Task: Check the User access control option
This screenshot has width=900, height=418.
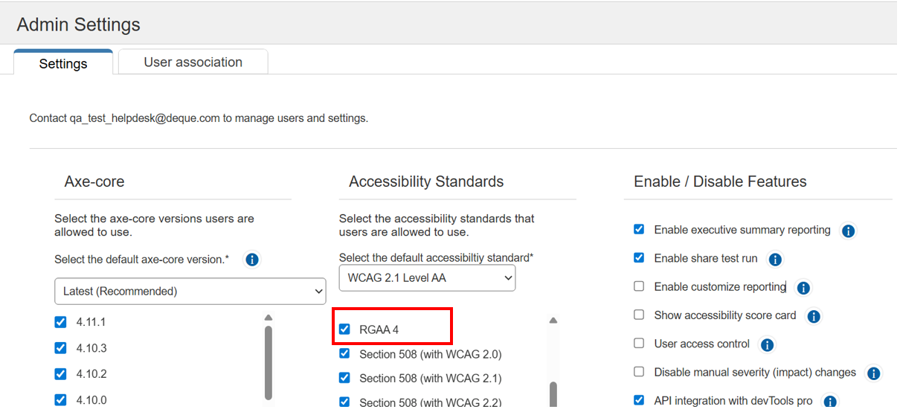Action: pyautogui.click(x=639, y=343)
